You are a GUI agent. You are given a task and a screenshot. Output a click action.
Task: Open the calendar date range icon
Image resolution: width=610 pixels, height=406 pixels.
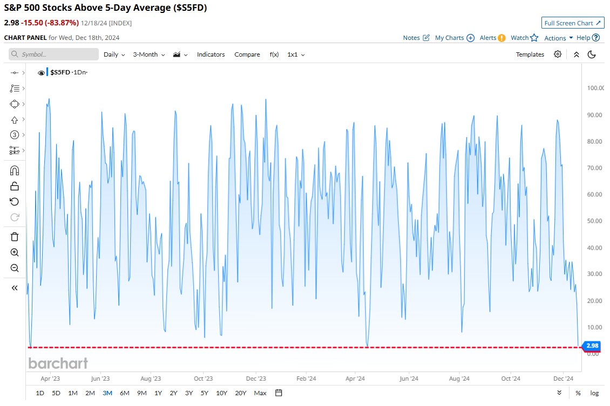pos(279,393)
